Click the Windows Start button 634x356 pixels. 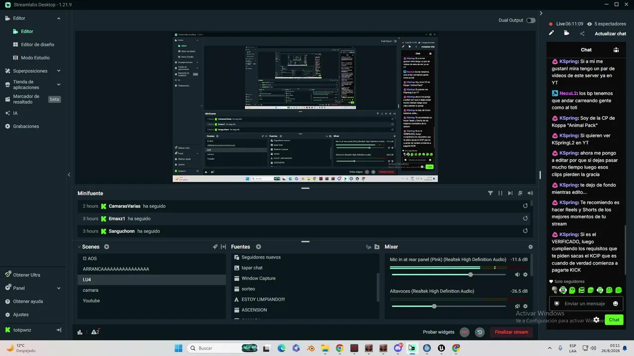pos(178,348)
